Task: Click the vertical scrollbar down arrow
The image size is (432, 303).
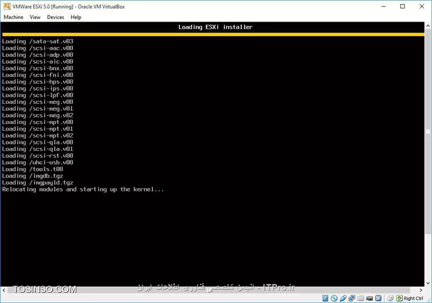Action: 428,283
